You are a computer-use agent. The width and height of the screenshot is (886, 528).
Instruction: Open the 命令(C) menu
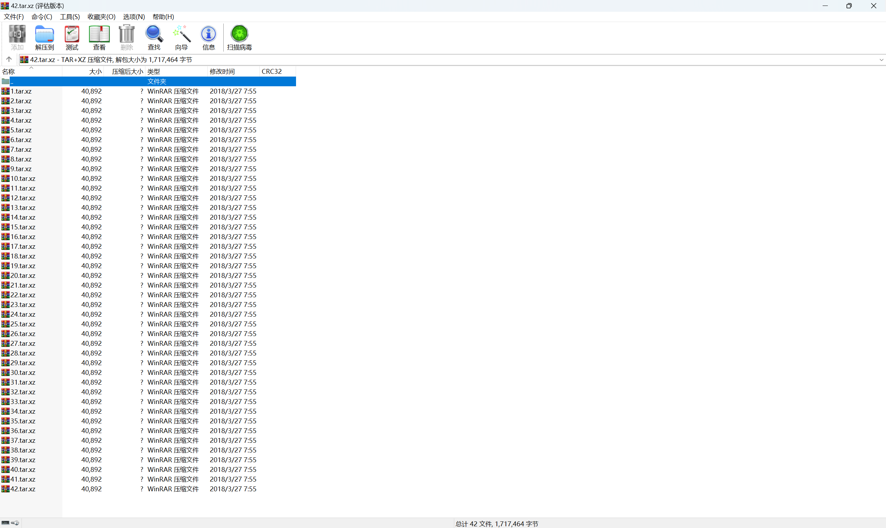tap(42, 17)
